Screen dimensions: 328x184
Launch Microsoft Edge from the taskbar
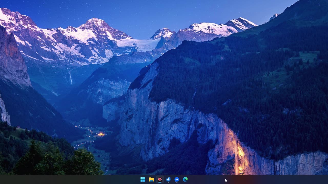[185, 179]
